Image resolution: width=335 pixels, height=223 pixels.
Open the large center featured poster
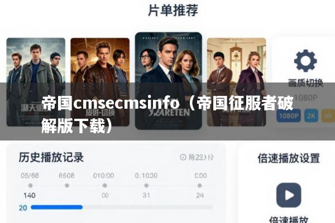click(x=169, y=81)
